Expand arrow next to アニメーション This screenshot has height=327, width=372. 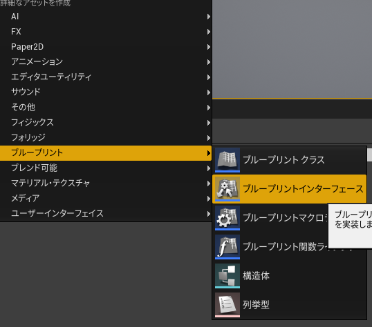coord(209,62)
